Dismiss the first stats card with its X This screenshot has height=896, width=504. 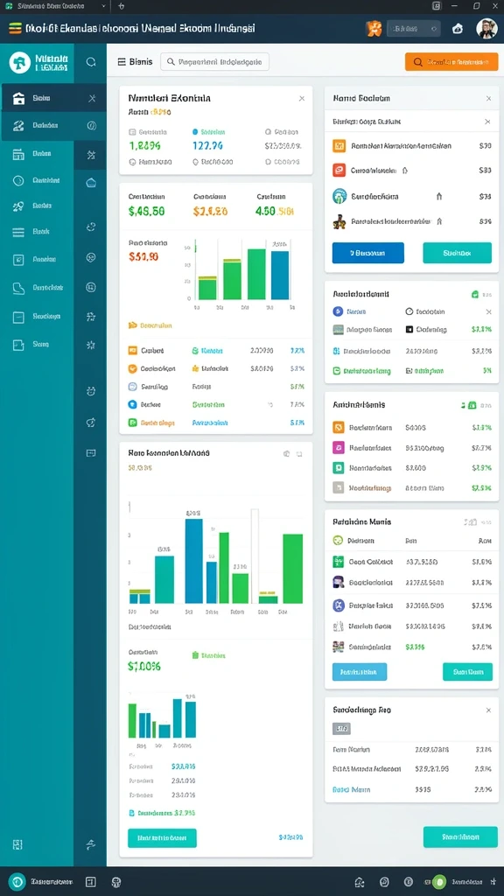302,99
